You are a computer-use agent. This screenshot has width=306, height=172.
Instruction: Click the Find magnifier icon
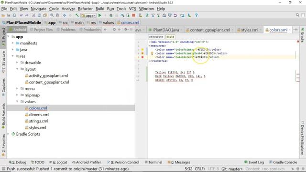(52, 15)
